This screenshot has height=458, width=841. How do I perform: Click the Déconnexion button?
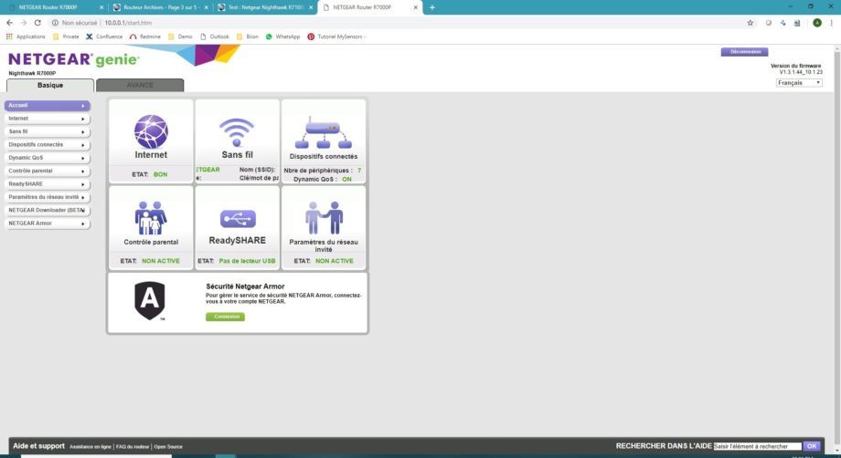pos(744,52)
